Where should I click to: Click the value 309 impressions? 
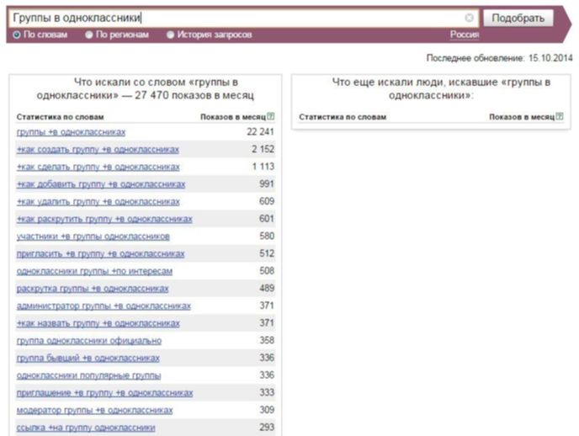267,409
